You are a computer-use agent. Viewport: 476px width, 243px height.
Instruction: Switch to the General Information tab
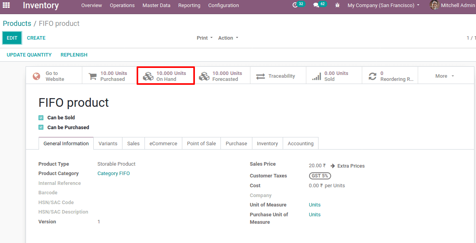click(x=66, y=144)
